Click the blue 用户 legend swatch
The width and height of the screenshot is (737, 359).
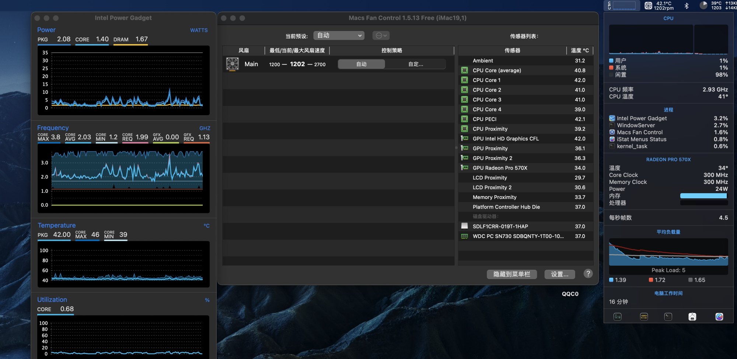pyautogui.click(x=611, y=61)
